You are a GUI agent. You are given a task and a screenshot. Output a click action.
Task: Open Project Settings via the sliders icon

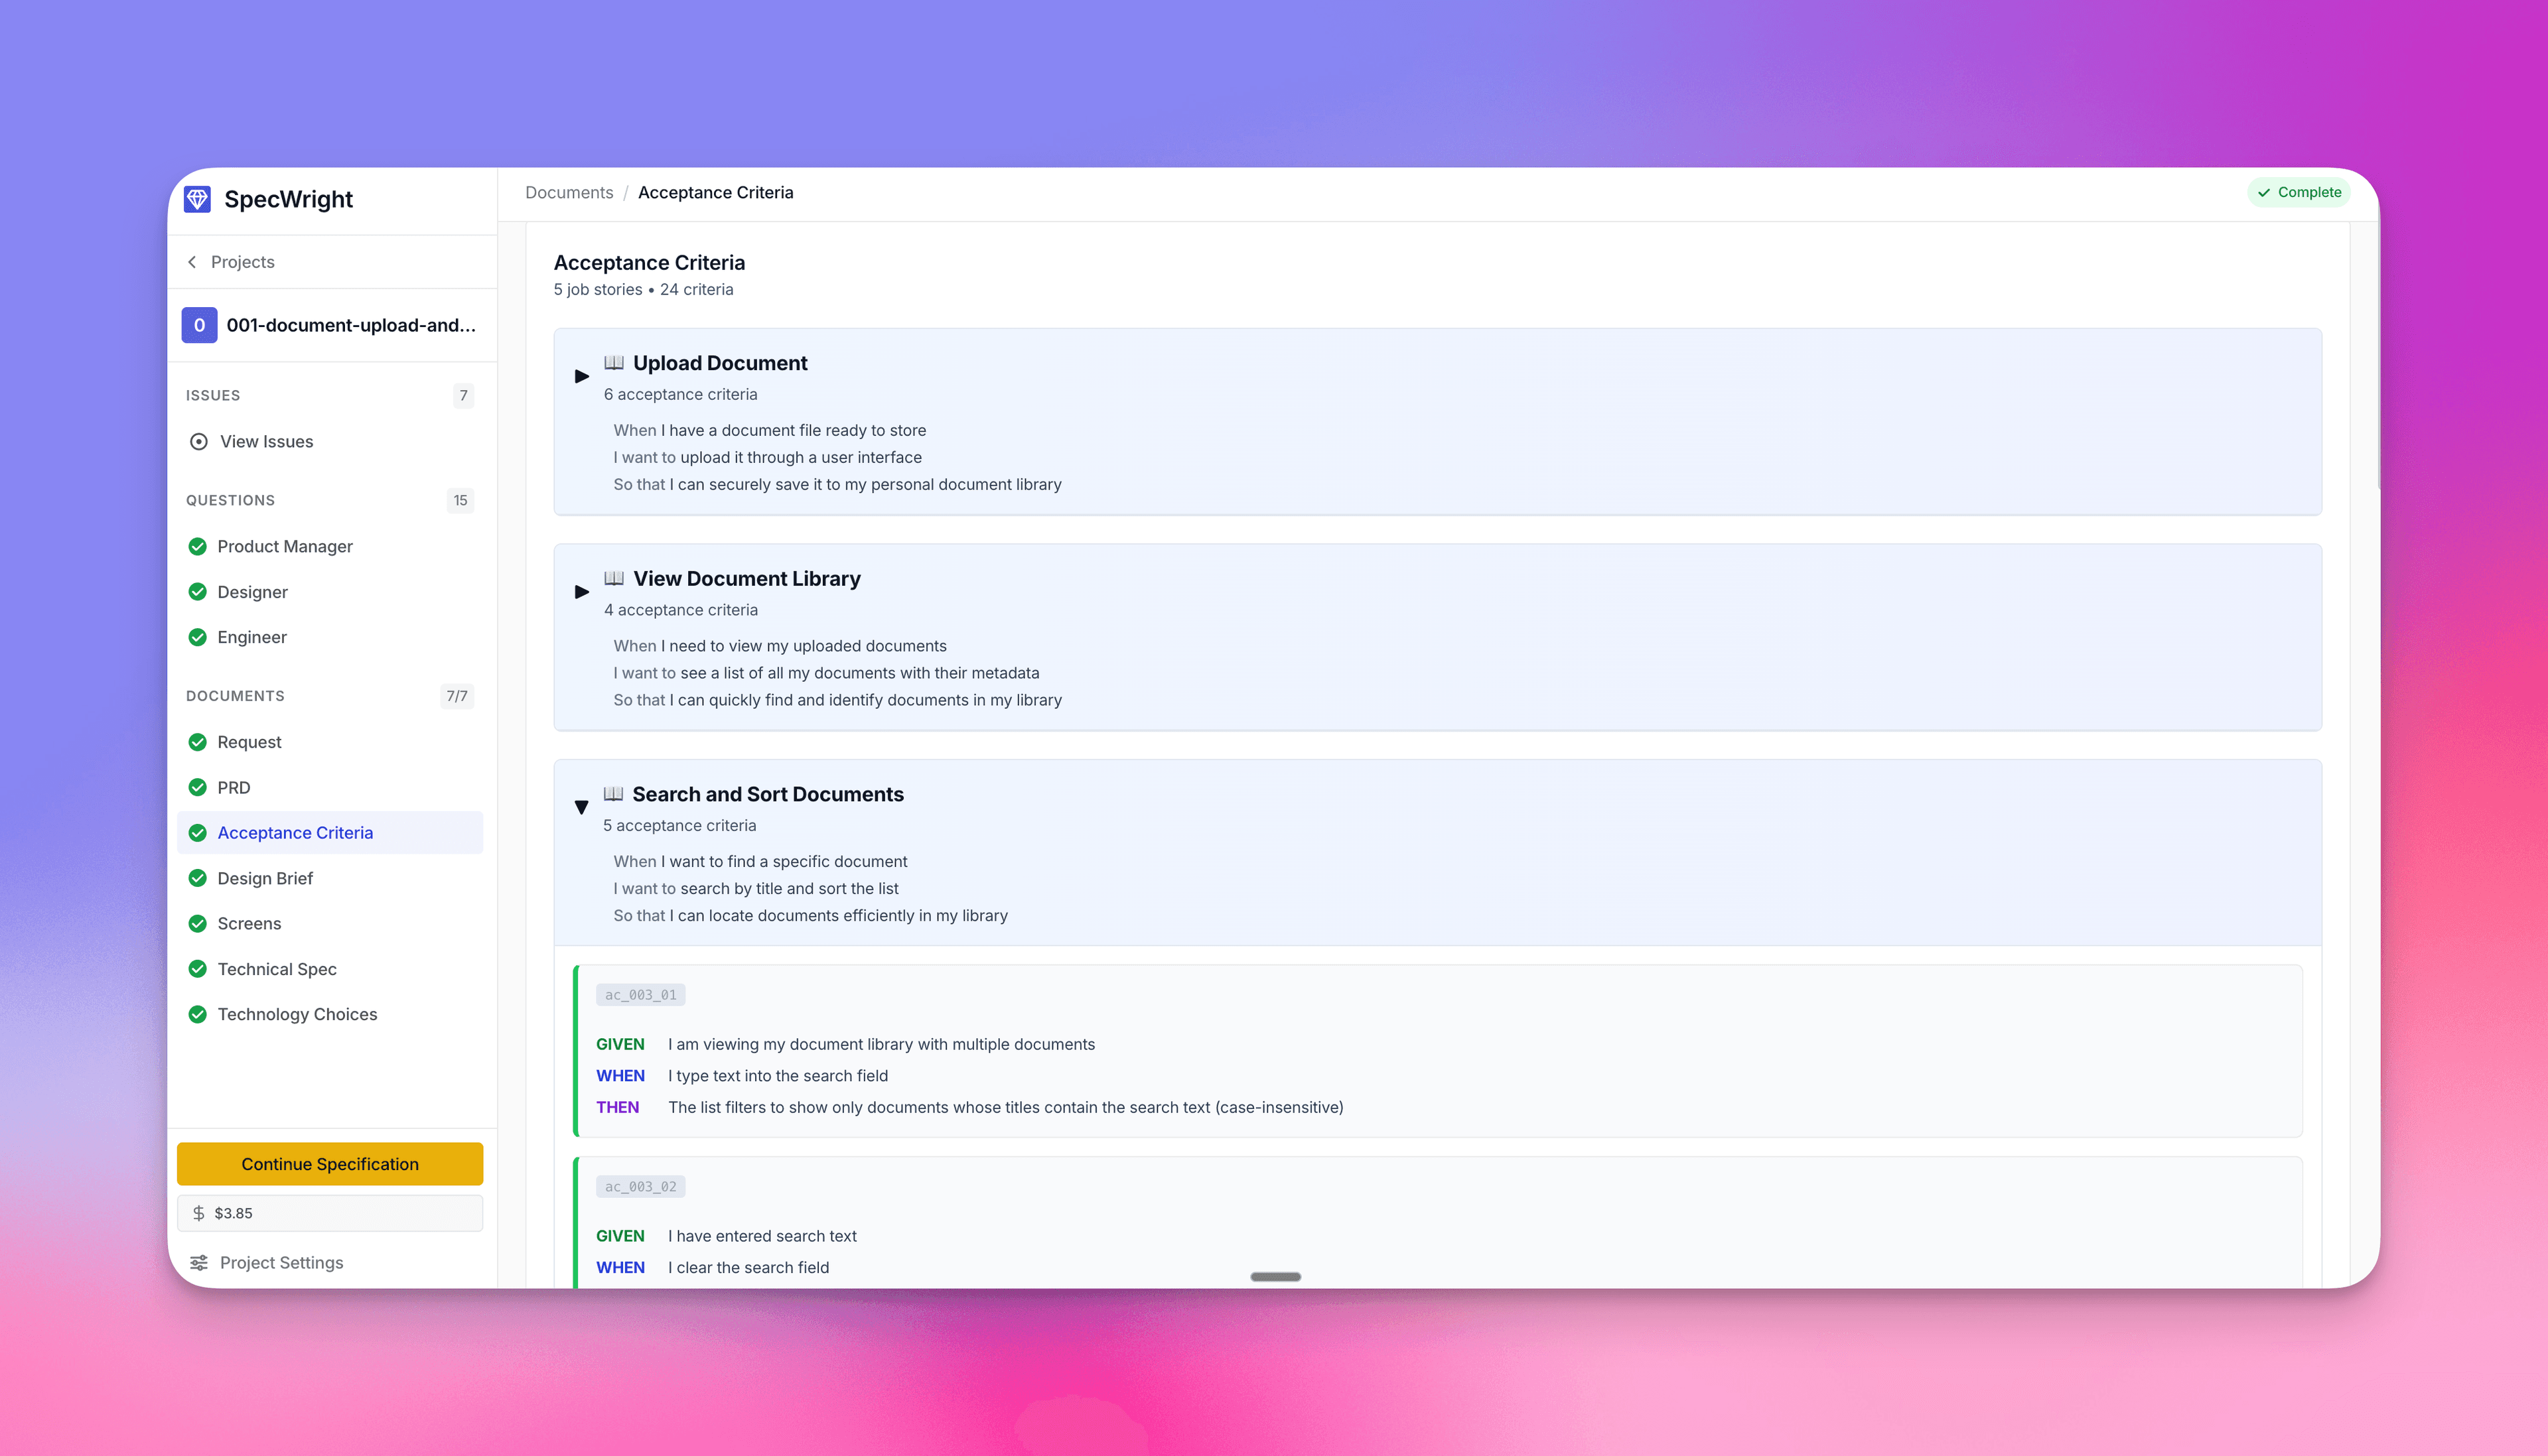click(198, 1262)
